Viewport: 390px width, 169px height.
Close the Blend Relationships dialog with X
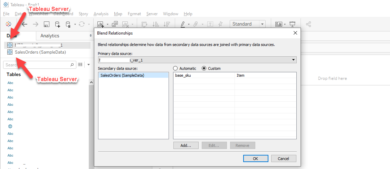(295, 33)
